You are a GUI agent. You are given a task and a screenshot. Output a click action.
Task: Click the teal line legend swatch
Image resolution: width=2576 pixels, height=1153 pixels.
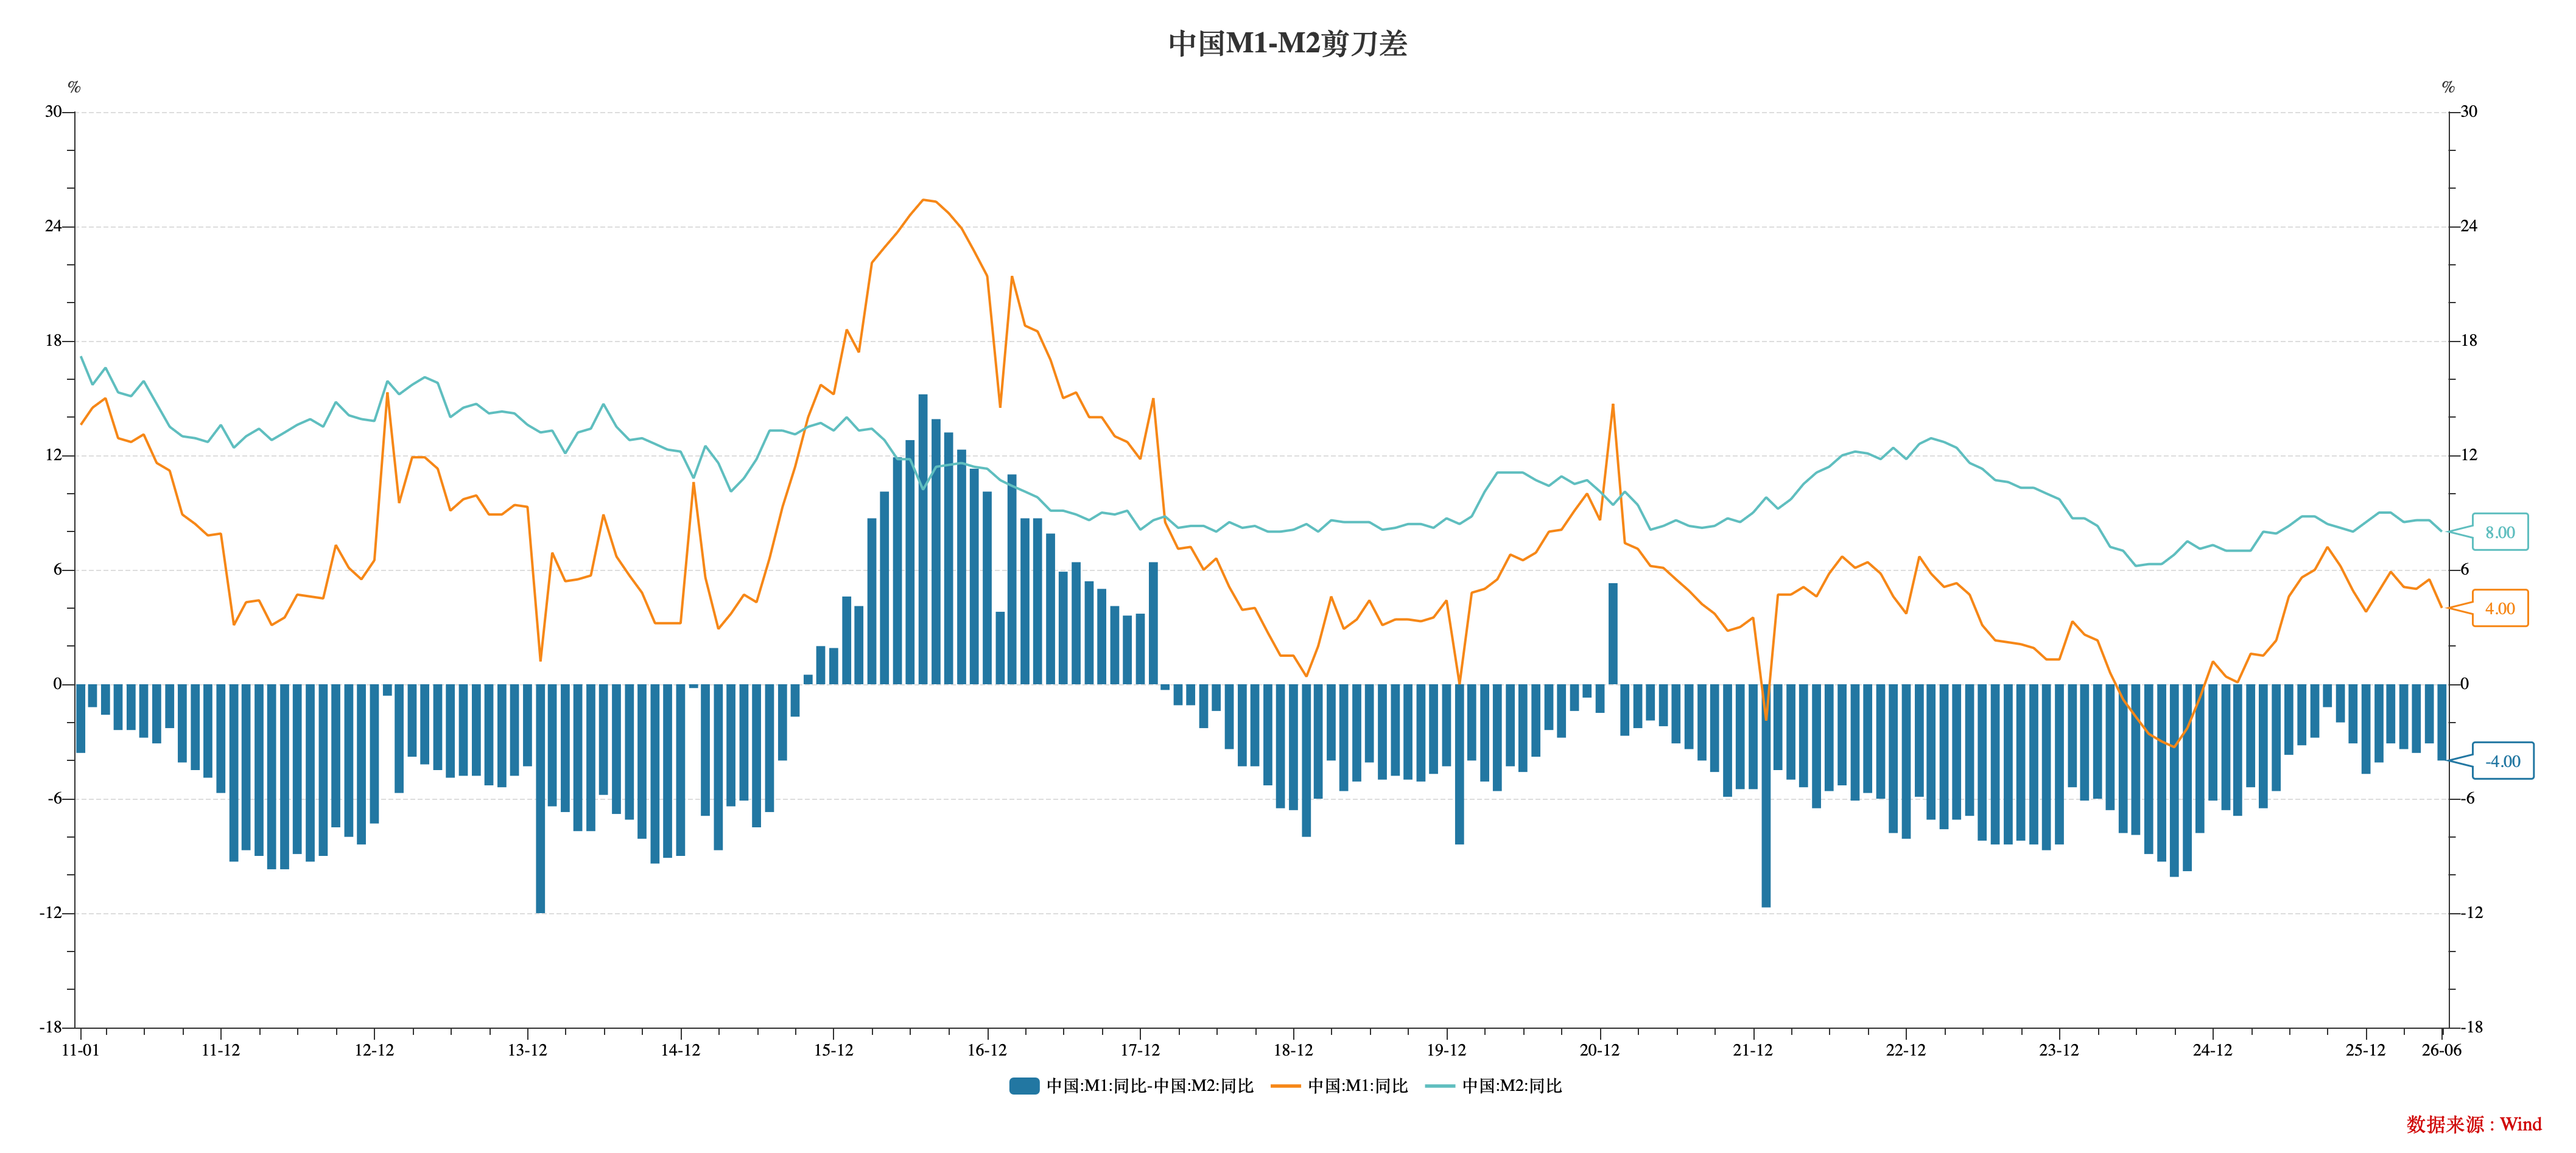1440,1086
